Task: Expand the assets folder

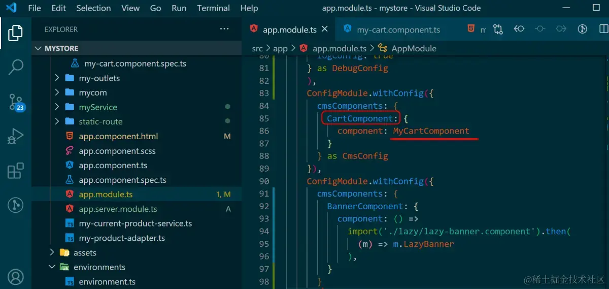Action: [x=136, y=252]
